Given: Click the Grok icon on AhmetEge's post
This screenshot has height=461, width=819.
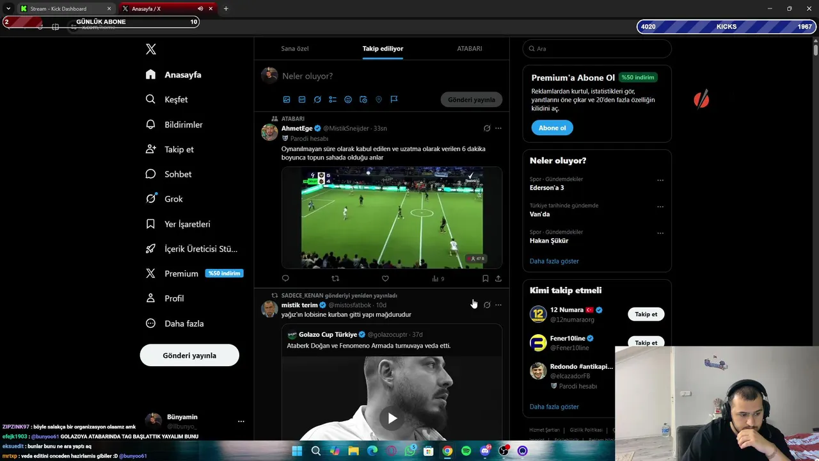Looking at the screenshot, I should (487, 128).
